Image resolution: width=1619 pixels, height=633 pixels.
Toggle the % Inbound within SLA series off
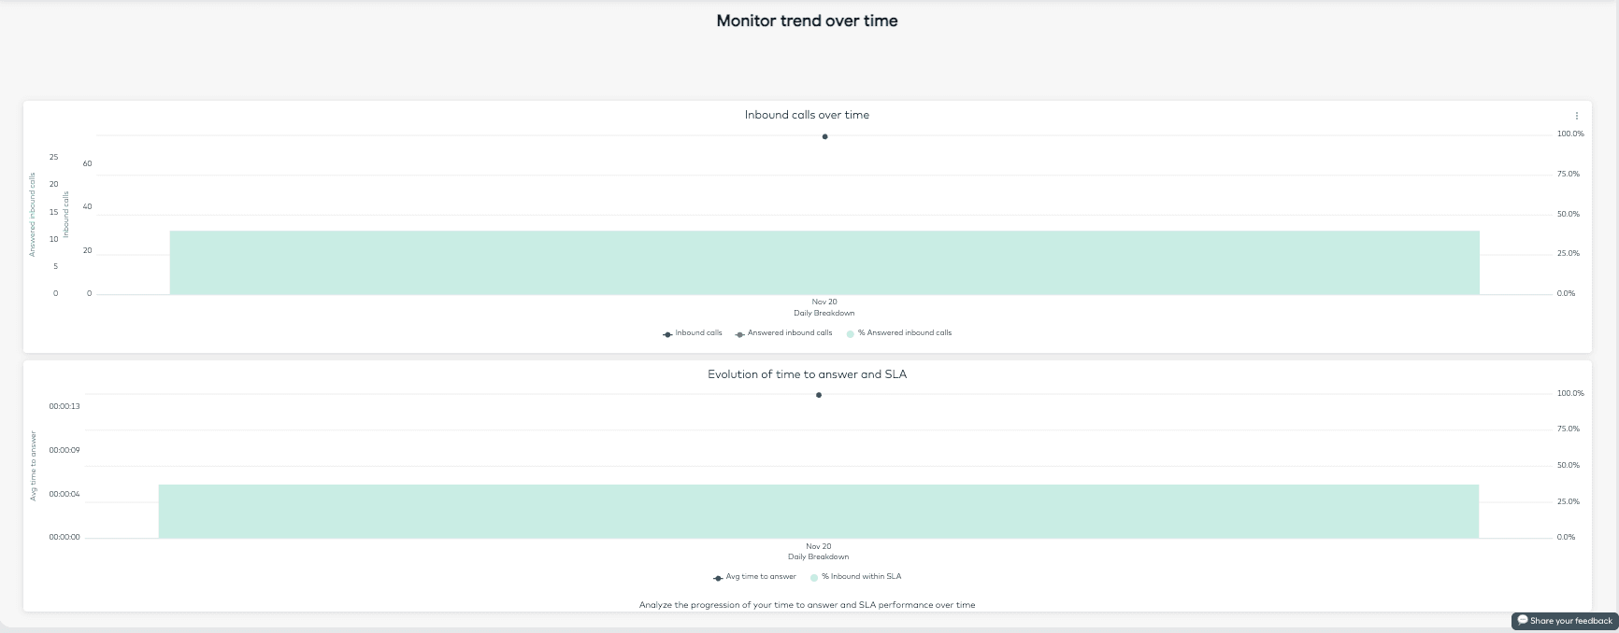tap(858, 577)
